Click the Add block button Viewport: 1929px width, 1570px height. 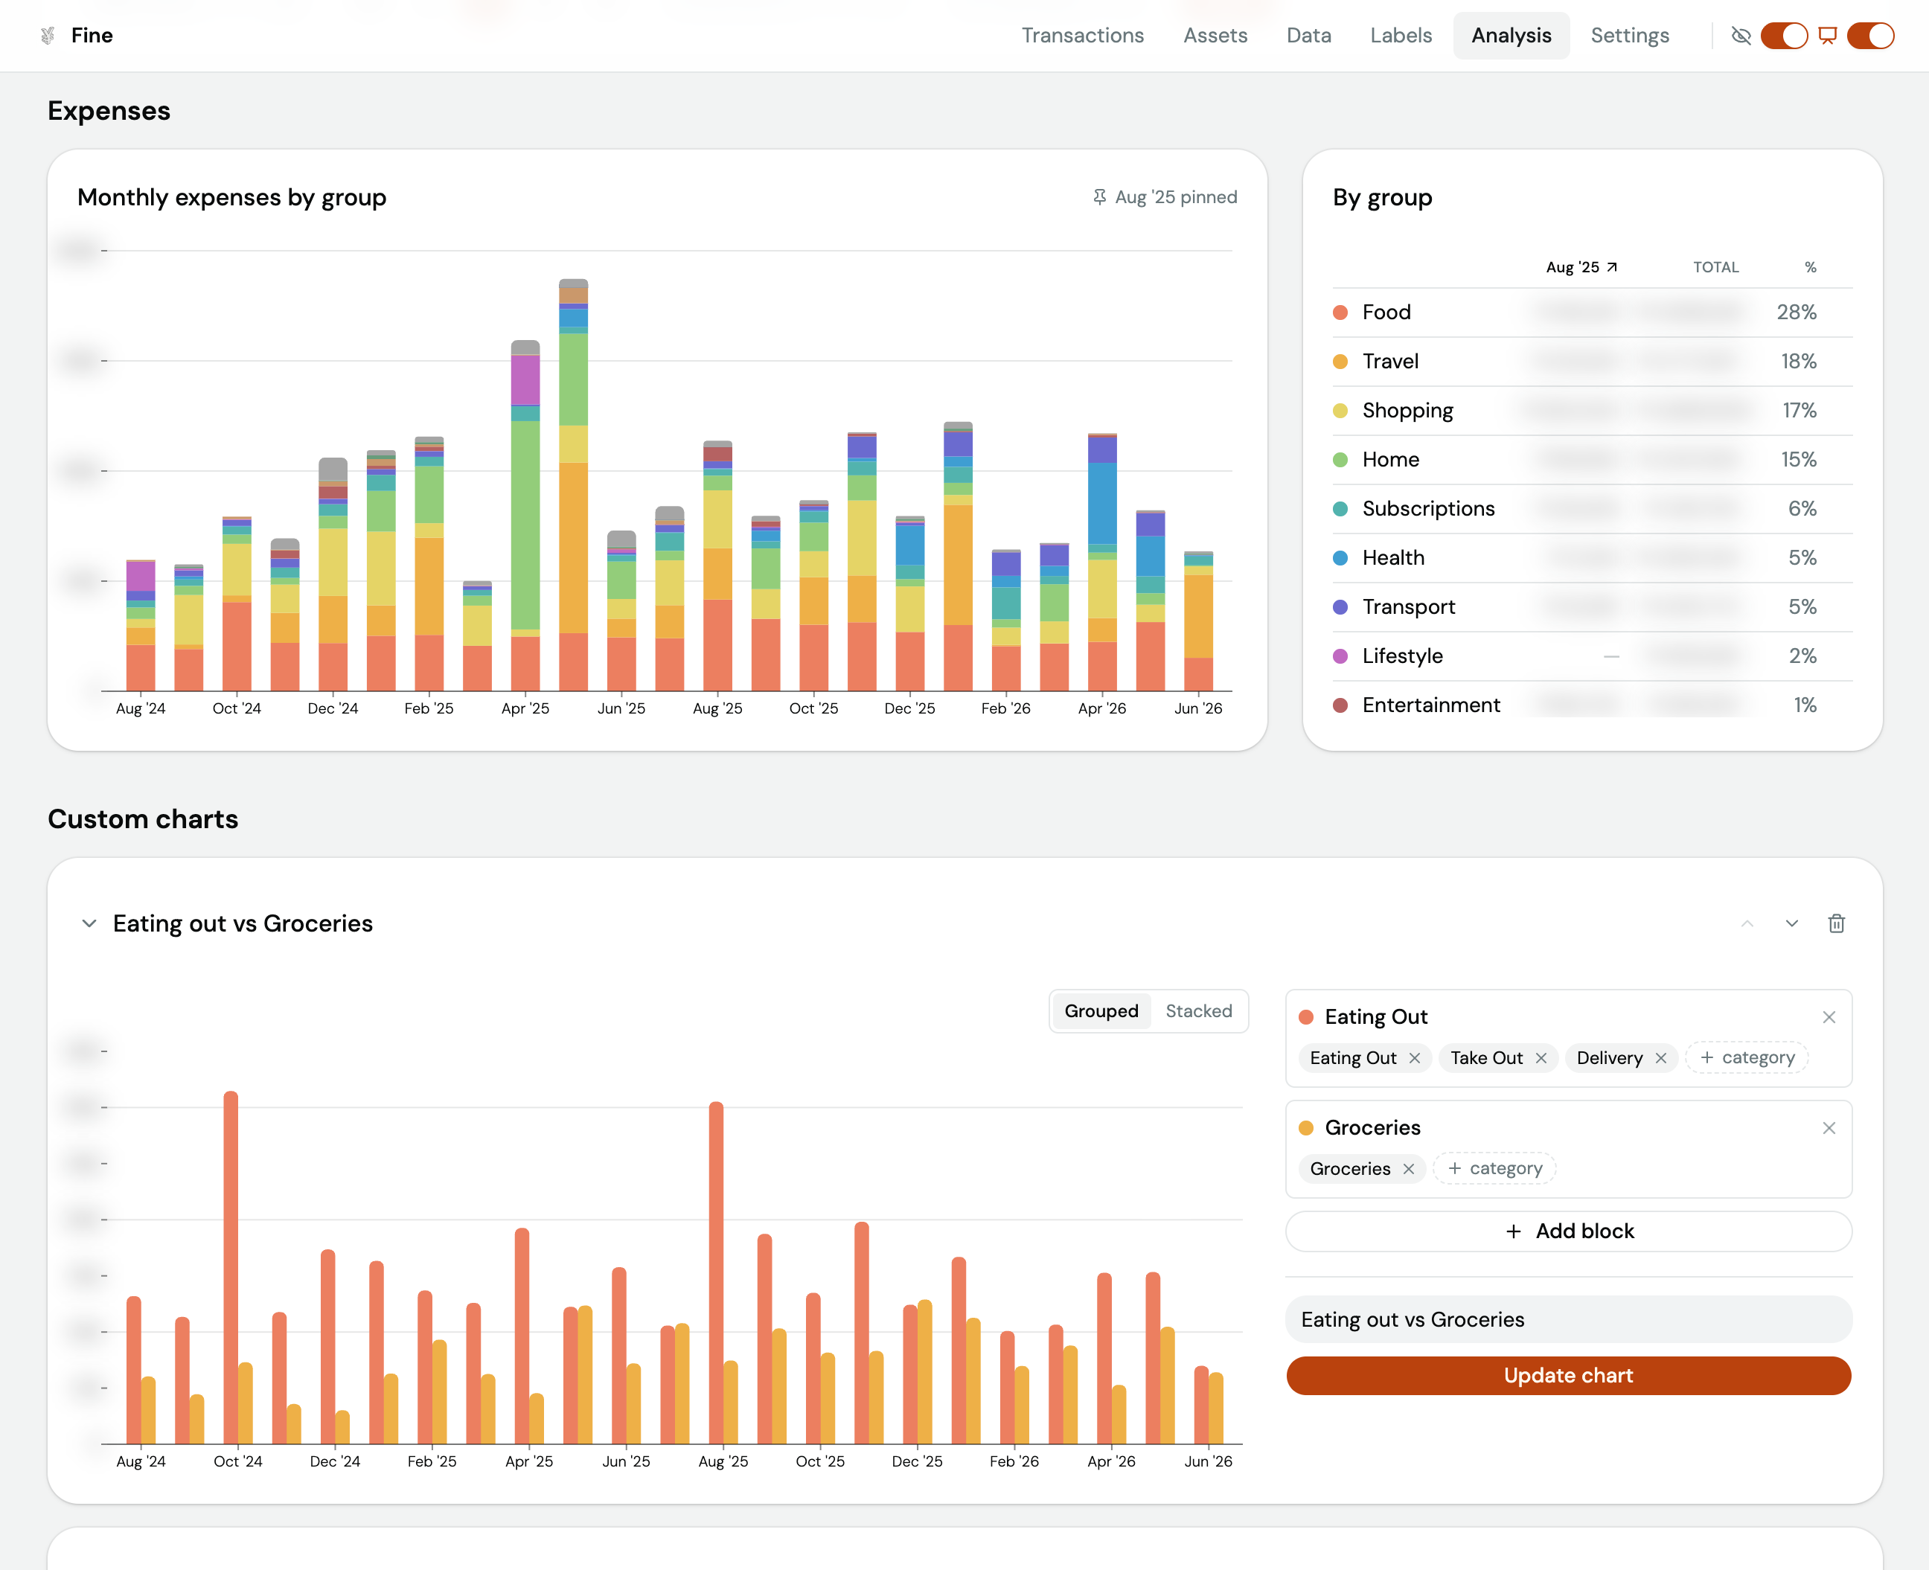(x=1568, y=1231)
